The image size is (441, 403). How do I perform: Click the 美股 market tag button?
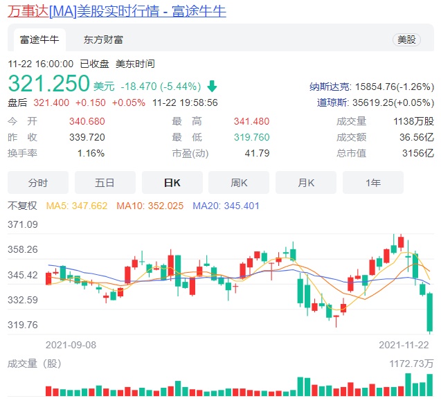[406, 39]
